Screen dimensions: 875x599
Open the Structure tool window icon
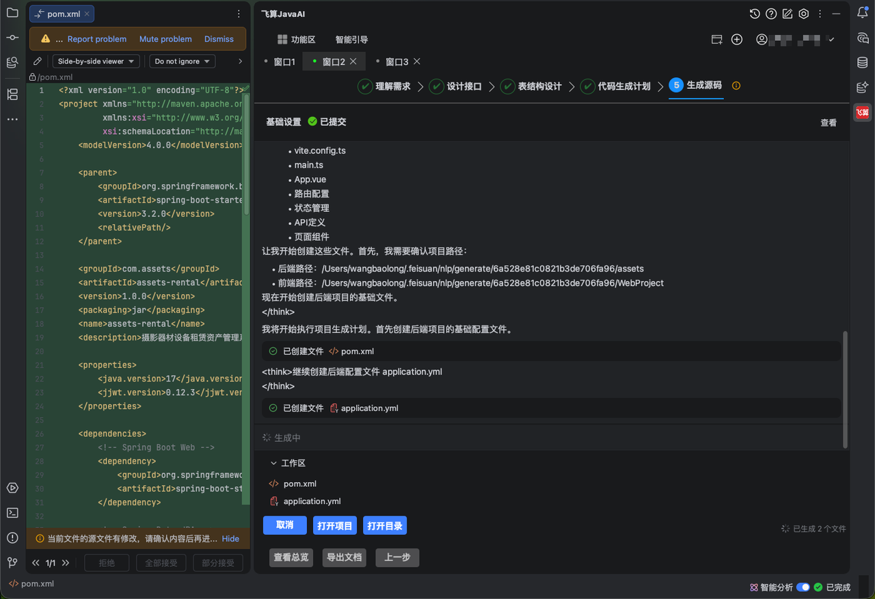click(x=12, y=94)
